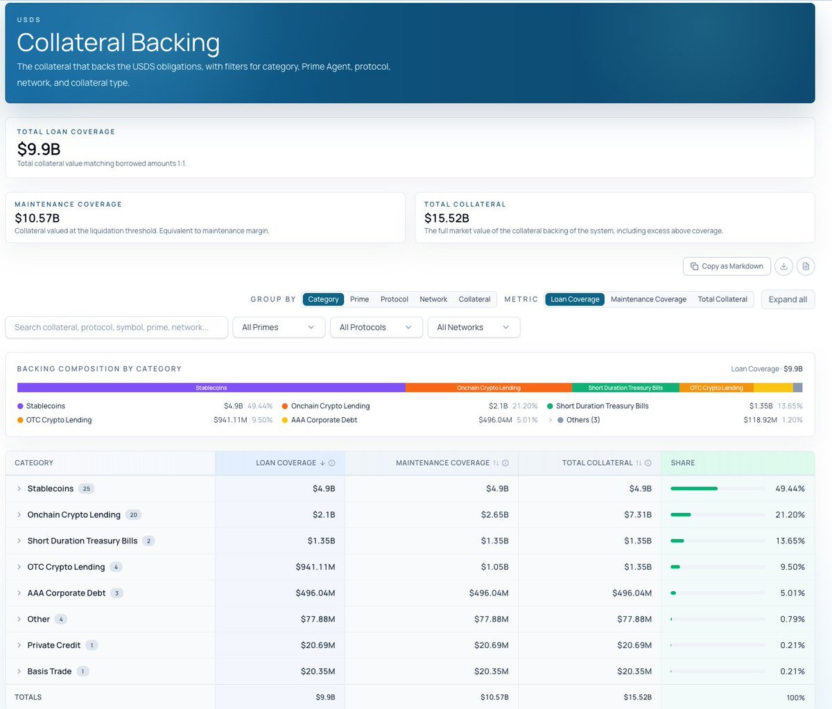832x709 pixels.
Task: Click the search collateral input field
Action: (116, 327)
